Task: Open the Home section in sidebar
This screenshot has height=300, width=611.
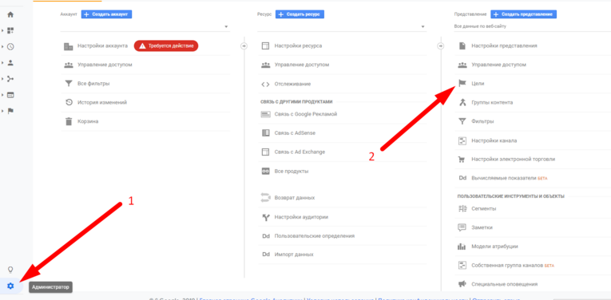Action: [x=10, y=14]
